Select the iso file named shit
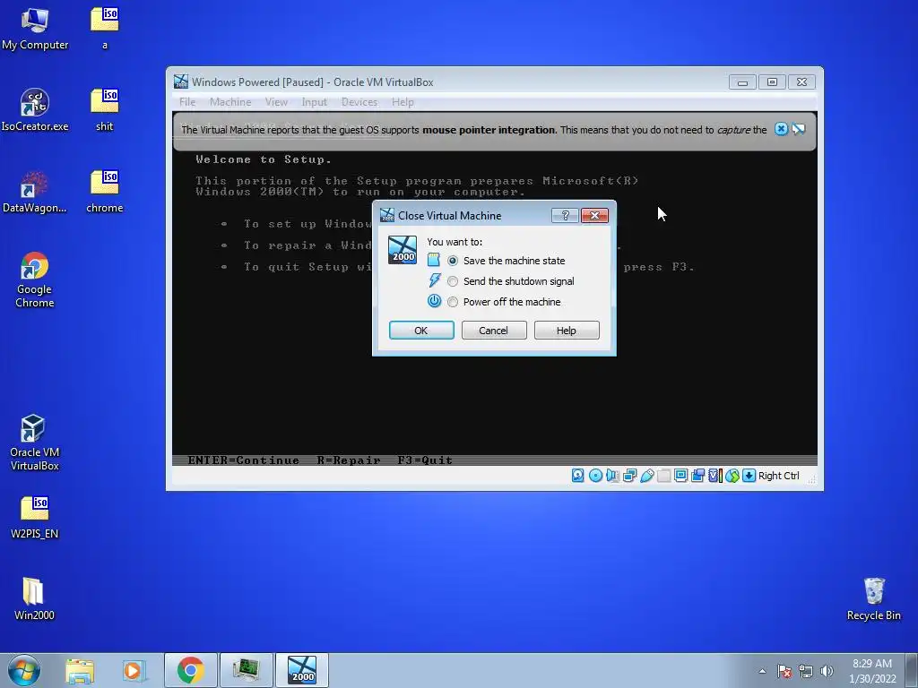Screen dimensions: 918x688 (x=105, y=110)
